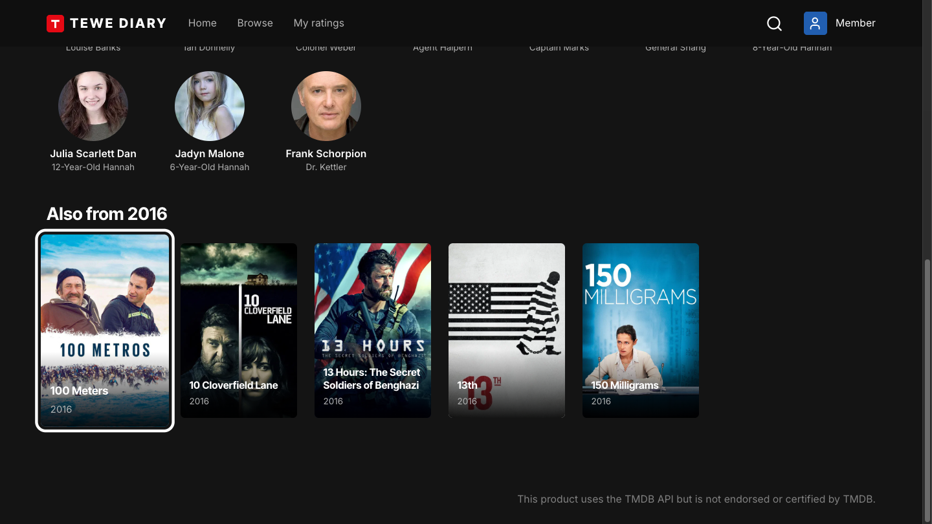Open Jadyn Malone's portrait
The width and height of the screenshot is (932, 524).
point(210,106)
